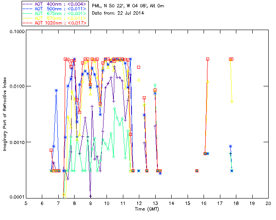
Task: Click the 'Time (GMT)' x-axis title
Action: point(147,208)
